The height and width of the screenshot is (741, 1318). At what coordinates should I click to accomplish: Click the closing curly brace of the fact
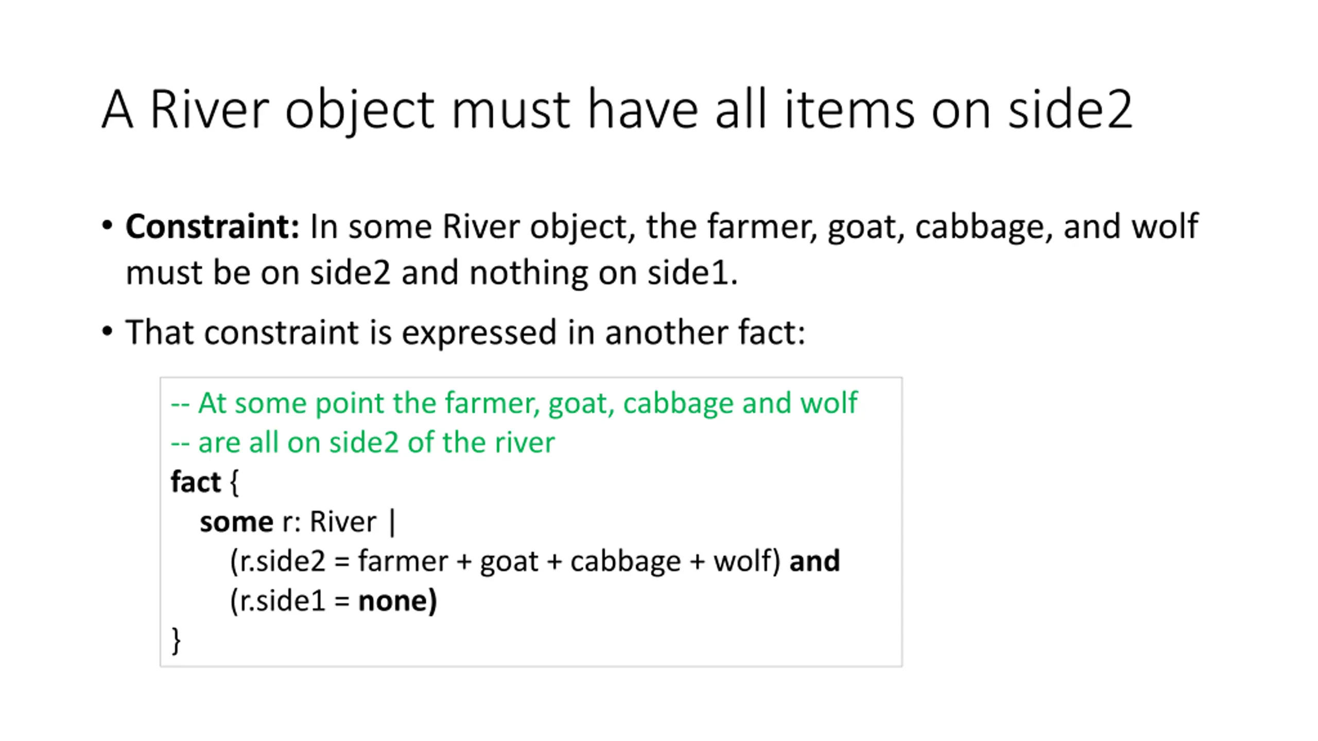(176, 641)
